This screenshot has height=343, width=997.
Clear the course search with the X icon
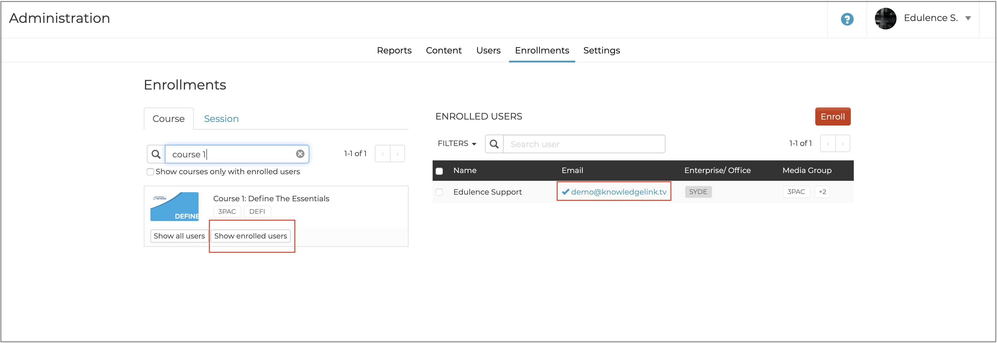point(300,153)
